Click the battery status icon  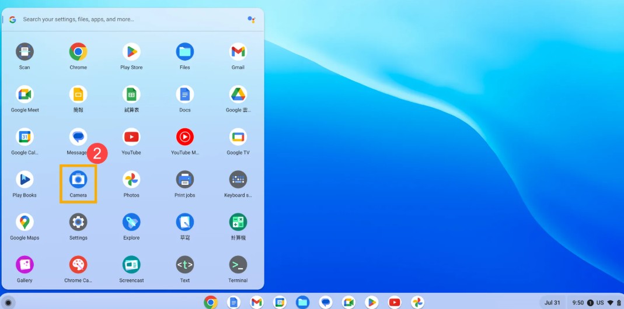(619, 303)
